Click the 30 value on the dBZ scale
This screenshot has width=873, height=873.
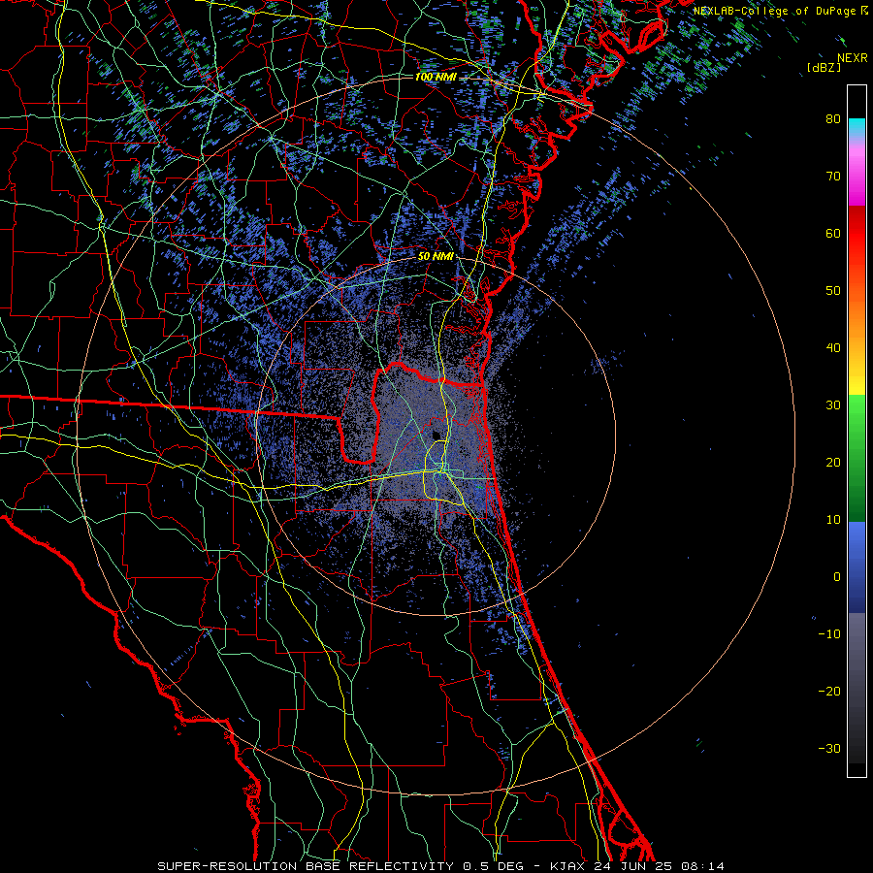click(833, 405)
